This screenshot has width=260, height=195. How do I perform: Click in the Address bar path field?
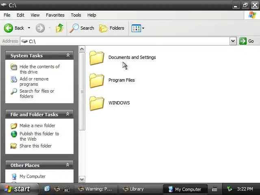[x=125, y=41]
